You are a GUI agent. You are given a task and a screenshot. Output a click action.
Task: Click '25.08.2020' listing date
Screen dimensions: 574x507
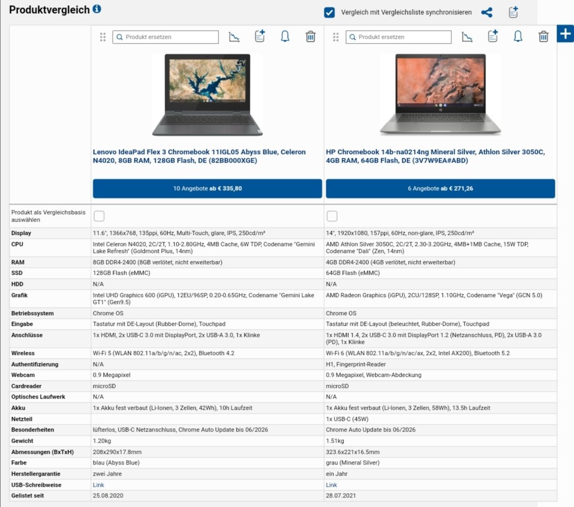tap(108, 496)
